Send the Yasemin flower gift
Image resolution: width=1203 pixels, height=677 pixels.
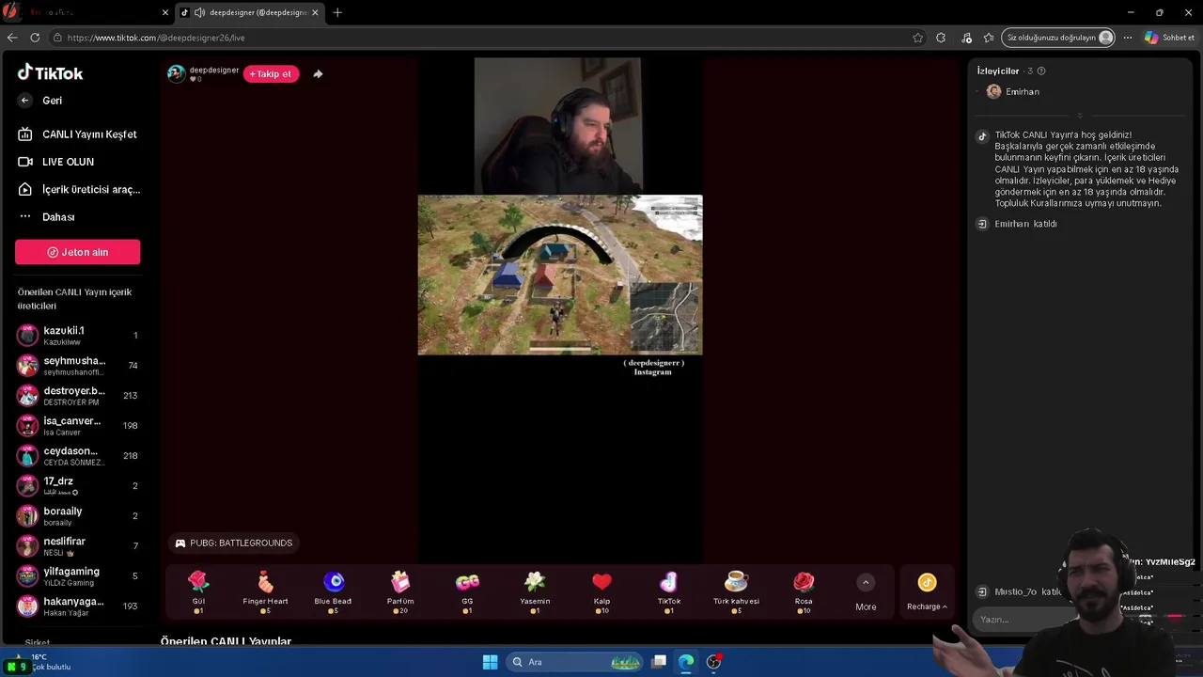535,592
